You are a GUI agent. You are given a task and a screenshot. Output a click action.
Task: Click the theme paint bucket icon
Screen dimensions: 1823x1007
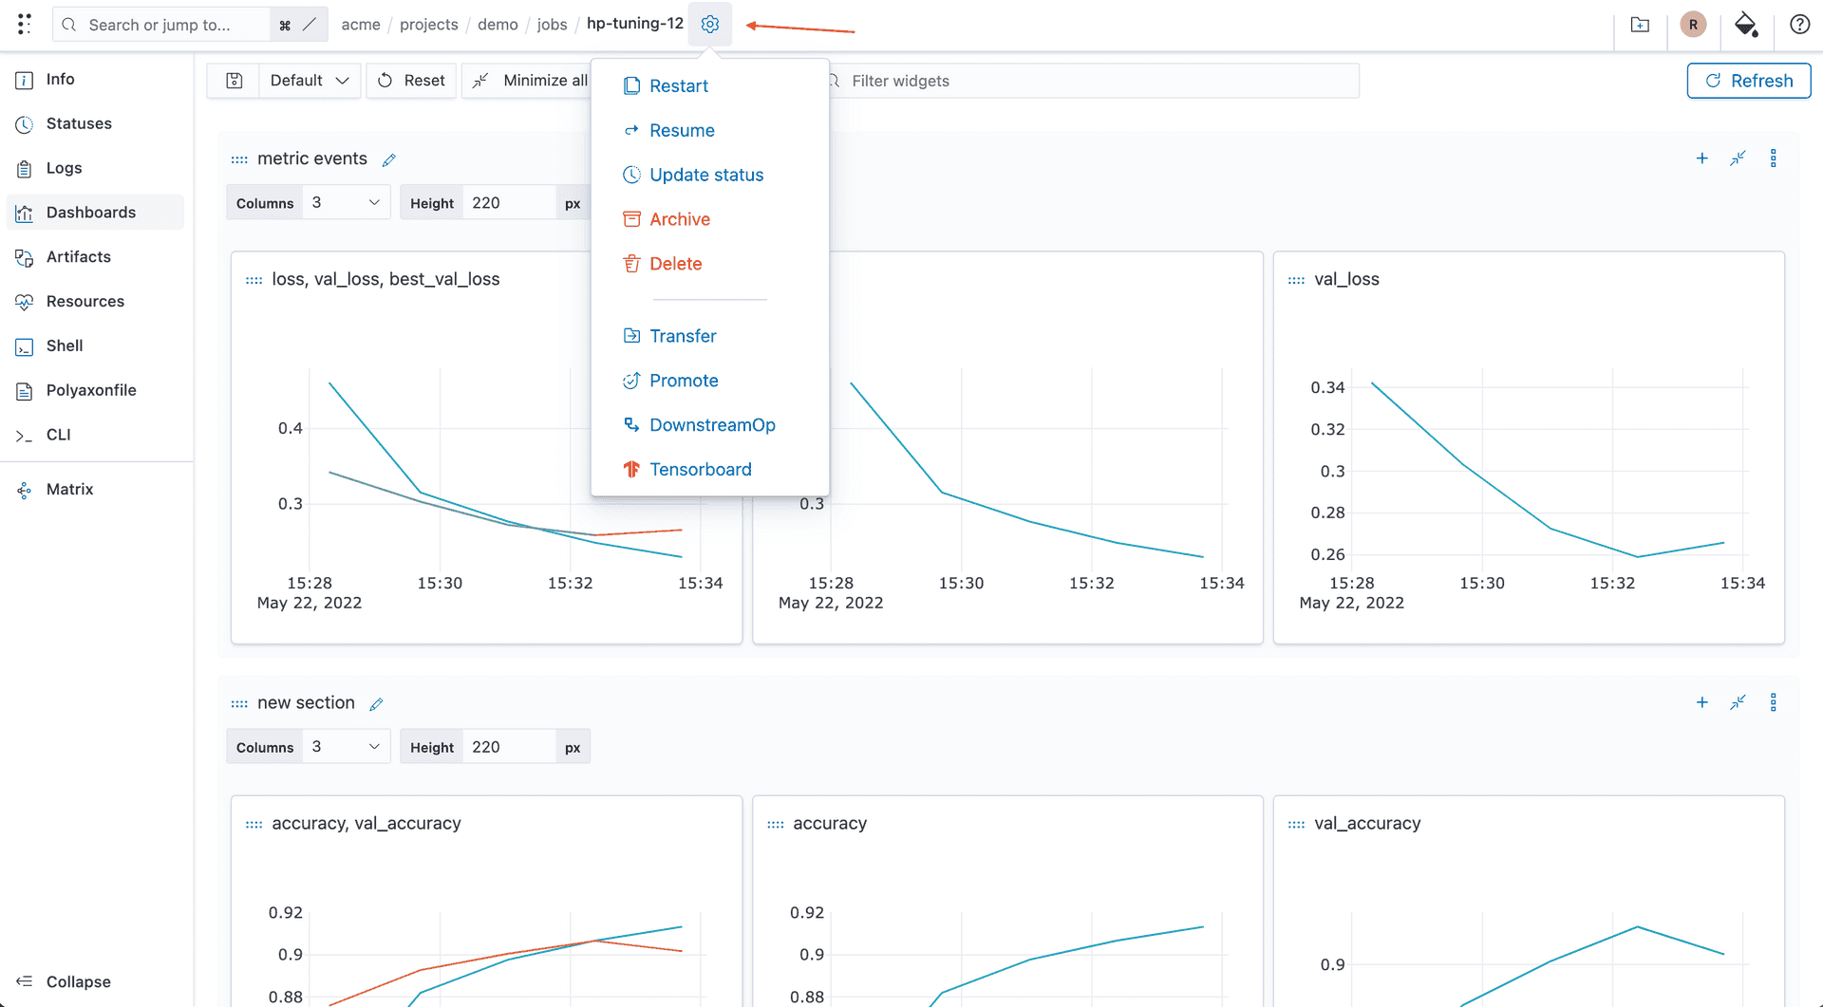pyautogui.click(x=1745, y=25)
